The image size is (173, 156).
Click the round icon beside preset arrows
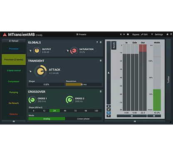[x=128, y=34]
